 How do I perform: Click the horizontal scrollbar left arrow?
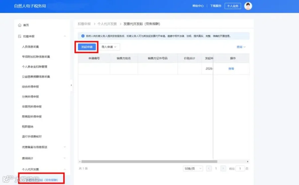[x=80, y=161]
